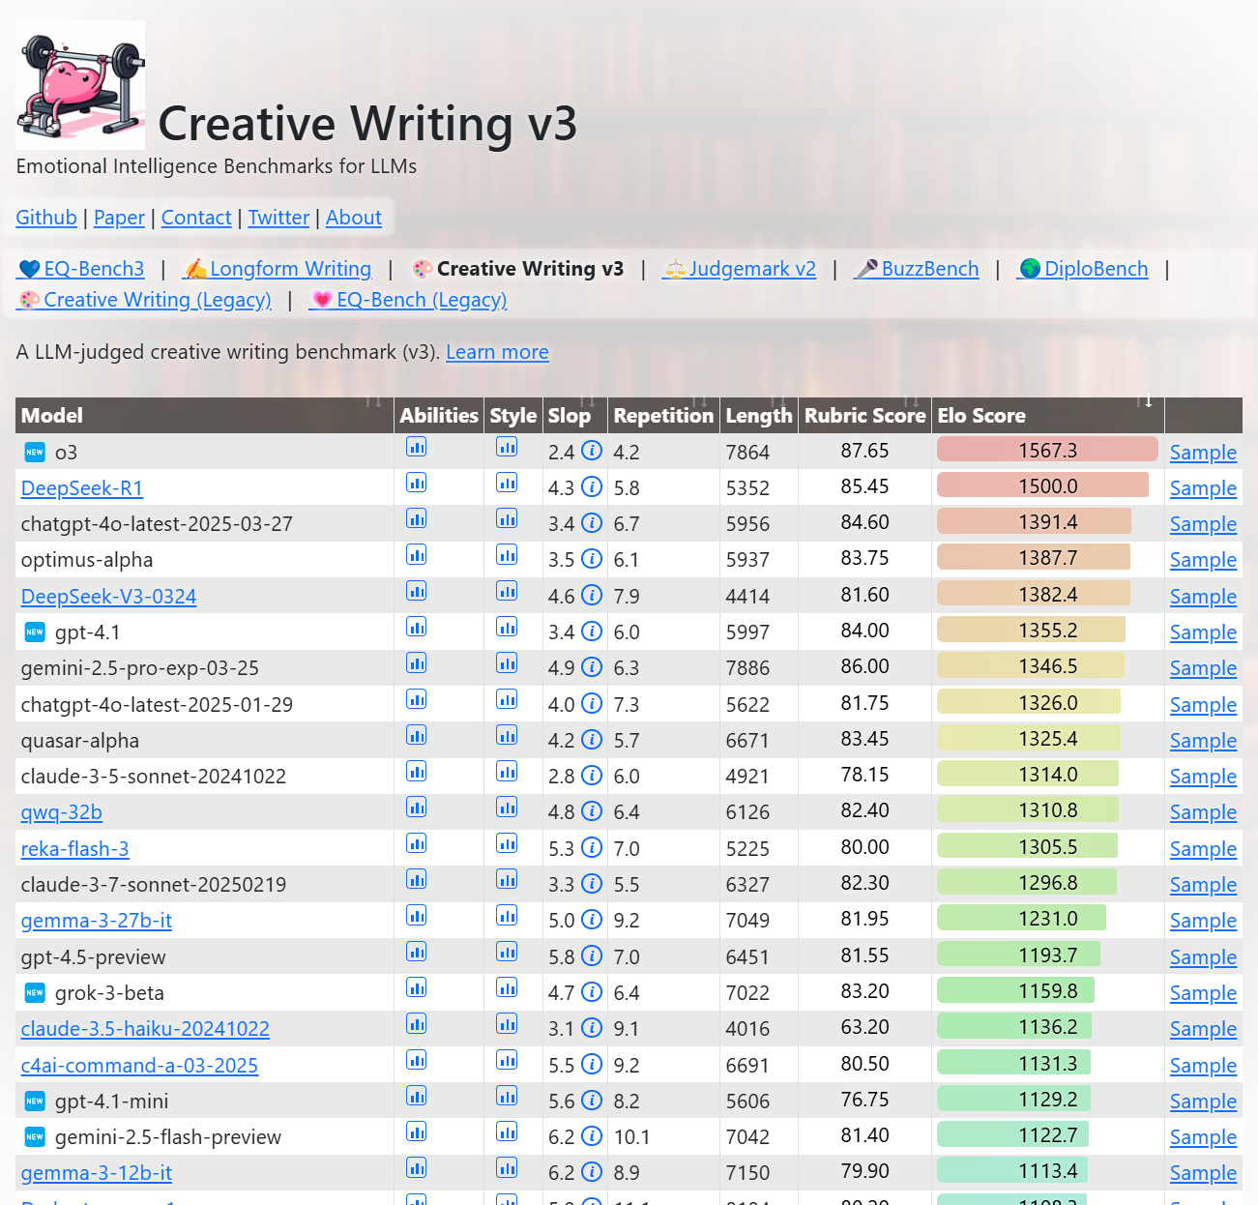Open the Contact link

[196, 218]
